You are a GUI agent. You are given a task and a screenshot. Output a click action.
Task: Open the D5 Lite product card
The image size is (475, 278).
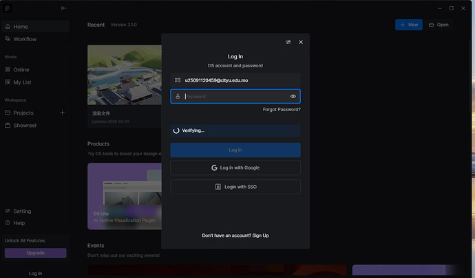tap(125, 196)
